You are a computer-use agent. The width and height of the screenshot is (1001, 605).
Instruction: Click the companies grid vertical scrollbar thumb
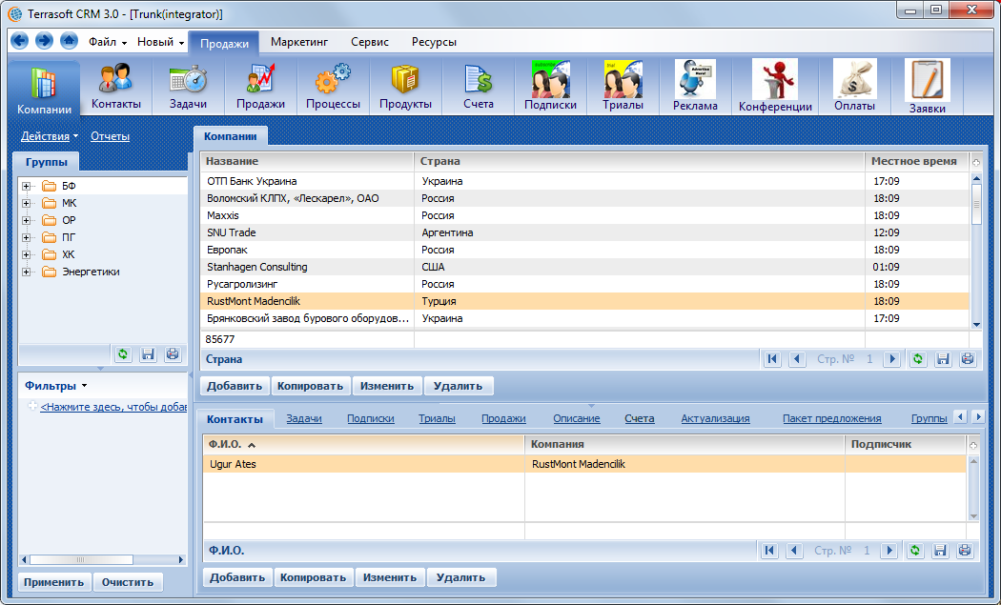pos(976,204)
